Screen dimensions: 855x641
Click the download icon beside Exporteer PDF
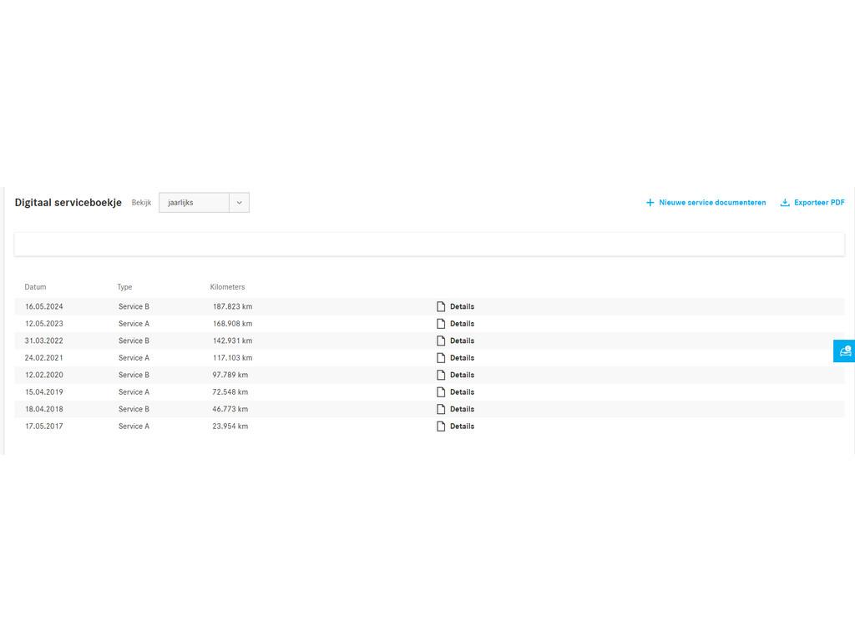pyautogui.click(x=785, y=203)
